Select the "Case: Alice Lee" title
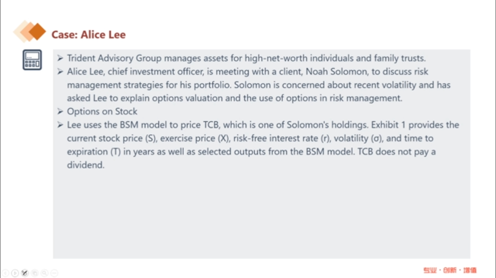The height and width of the screenshot is (278, 496). 89,35
